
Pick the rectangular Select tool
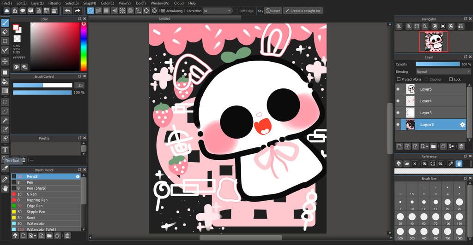[x=5, y=102]
